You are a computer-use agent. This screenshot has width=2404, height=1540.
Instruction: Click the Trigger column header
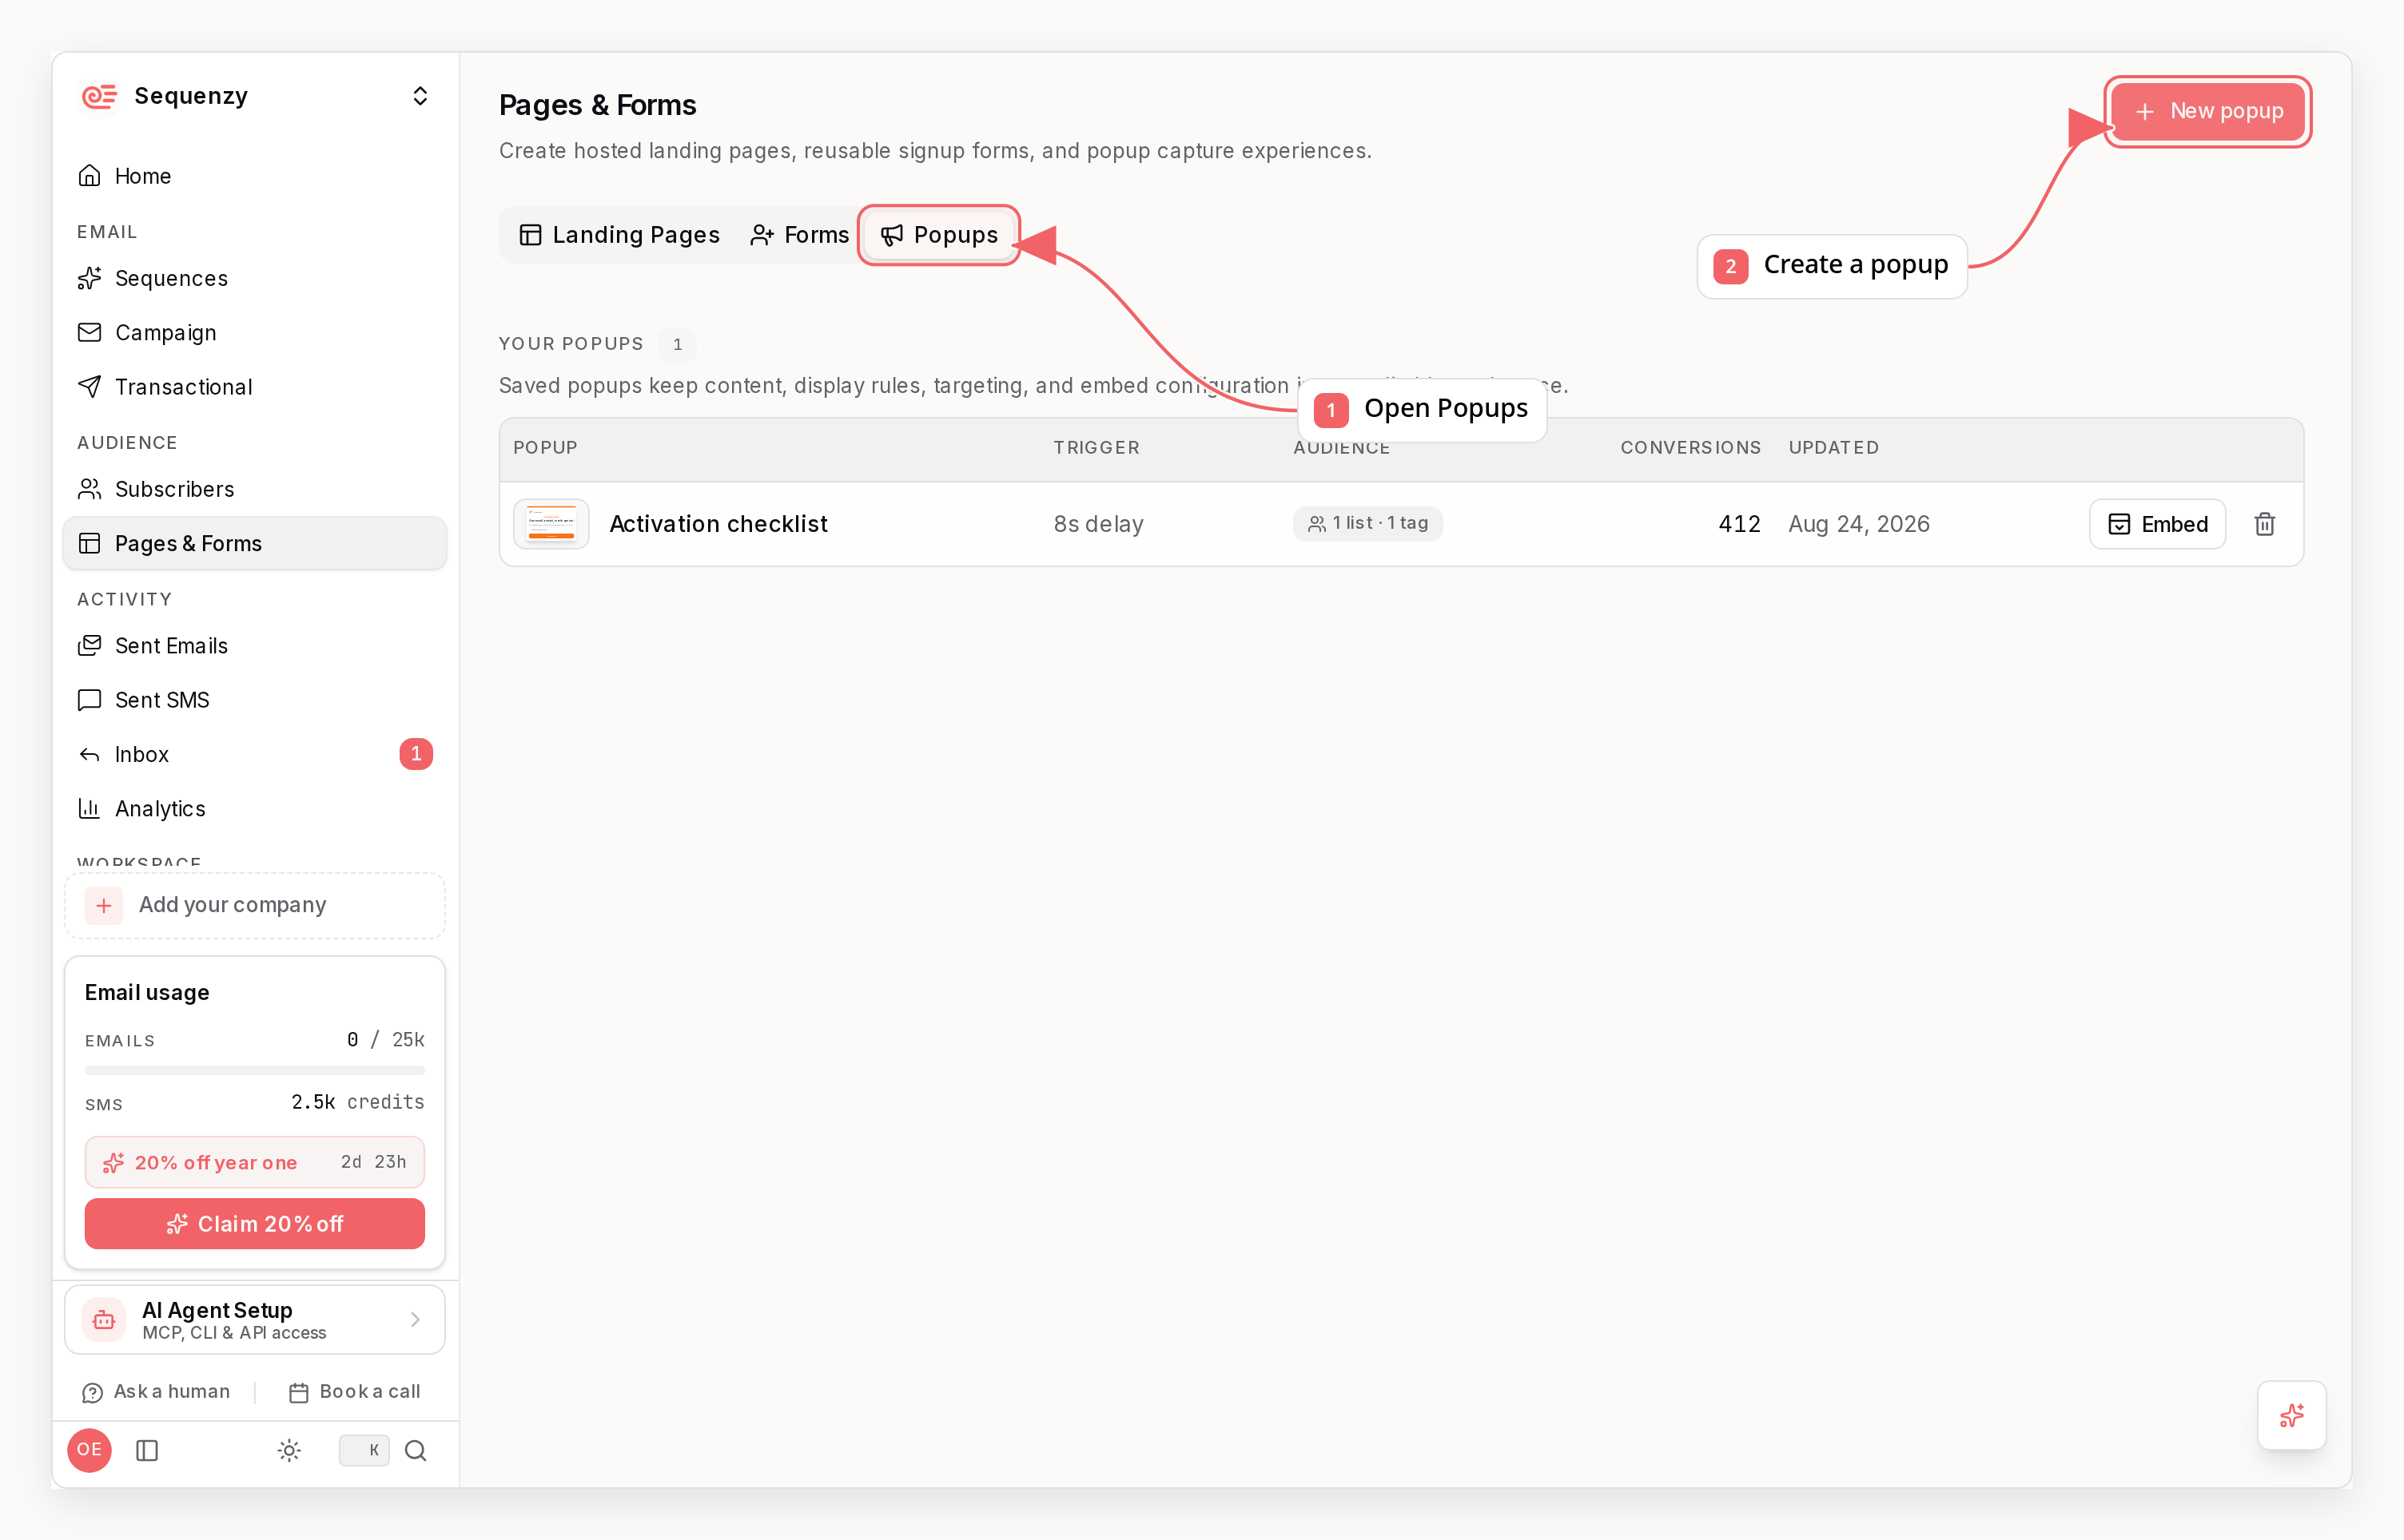pyautogui.click(x=1097, y=448)
